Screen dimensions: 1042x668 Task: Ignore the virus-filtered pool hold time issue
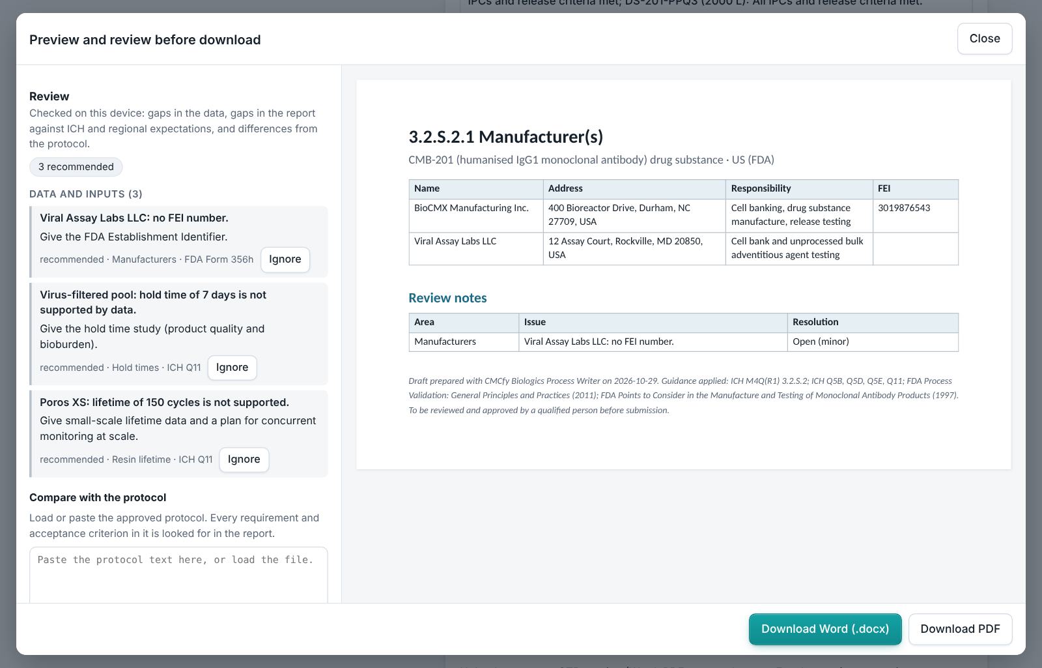[x=232, y=367]
